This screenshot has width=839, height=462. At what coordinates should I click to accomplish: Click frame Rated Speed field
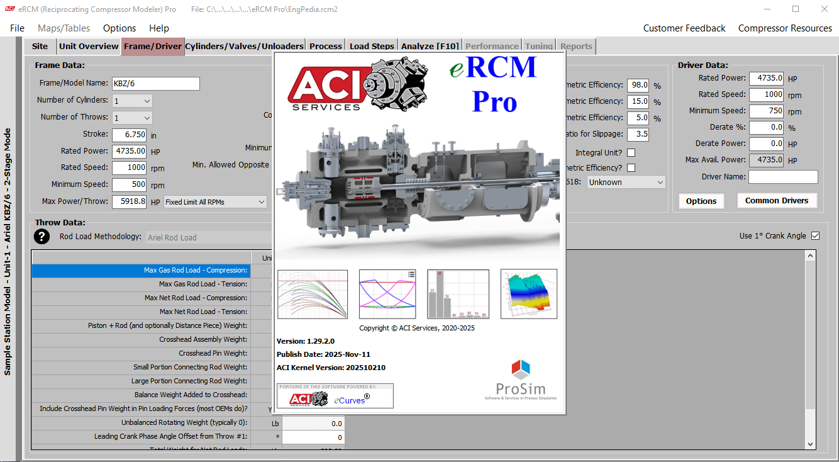(129, 167)
